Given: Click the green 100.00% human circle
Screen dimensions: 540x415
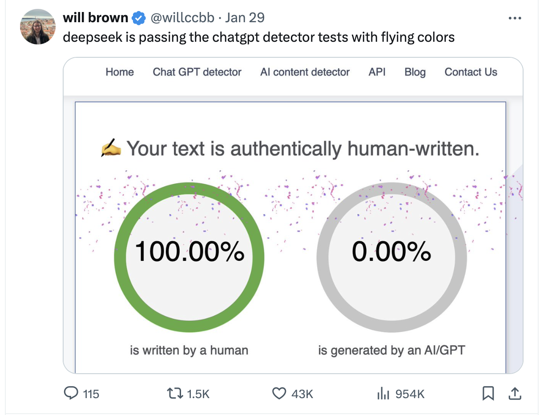Looking at the screenshot, I should (189, 257).
